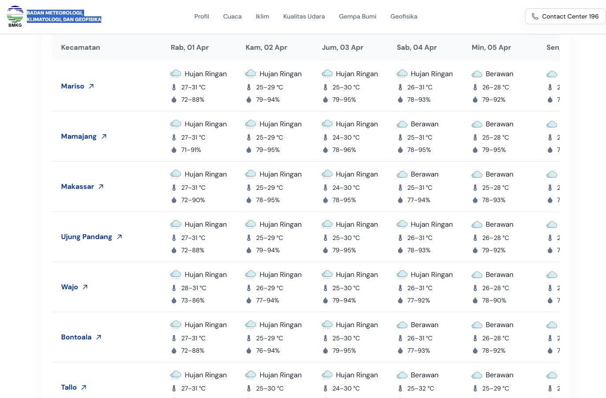Click Mamajang's cloudy icon for Sab 04 Apr
606x398 pixels.
click(x=402, y=124)
